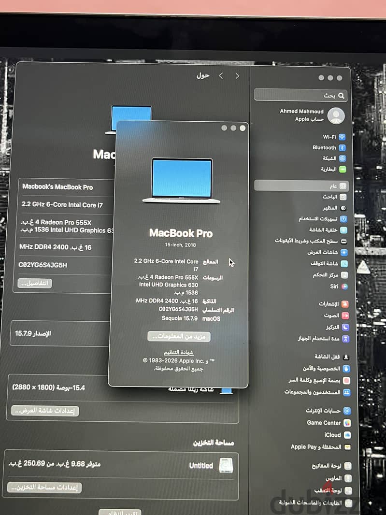This screenshot has height=515, width=386.
Task: Click the التفاصيل details button
Action: click(x=35, y=283)
